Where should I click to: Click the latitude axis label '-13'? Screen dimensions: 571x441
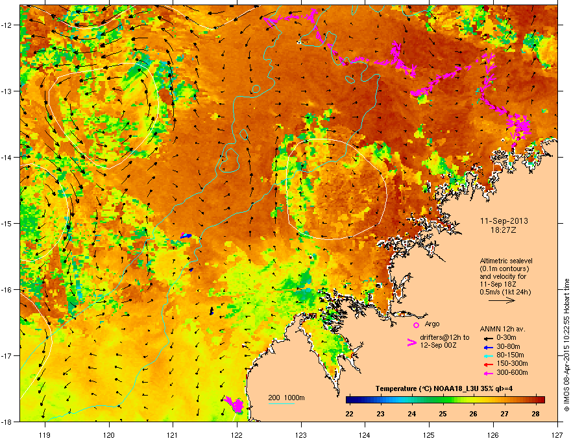pos(6,91)
